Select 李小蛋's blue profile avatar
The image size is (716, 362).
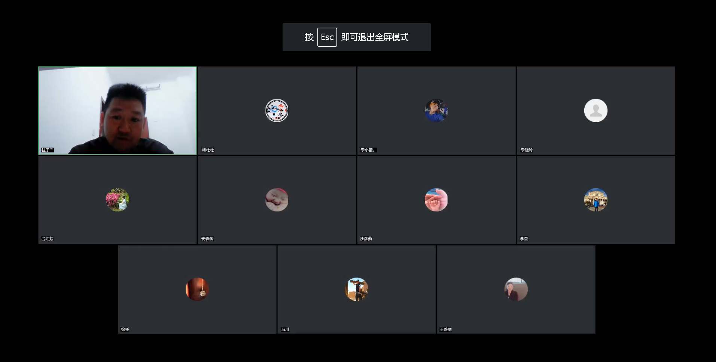click(x=436, y=111)
